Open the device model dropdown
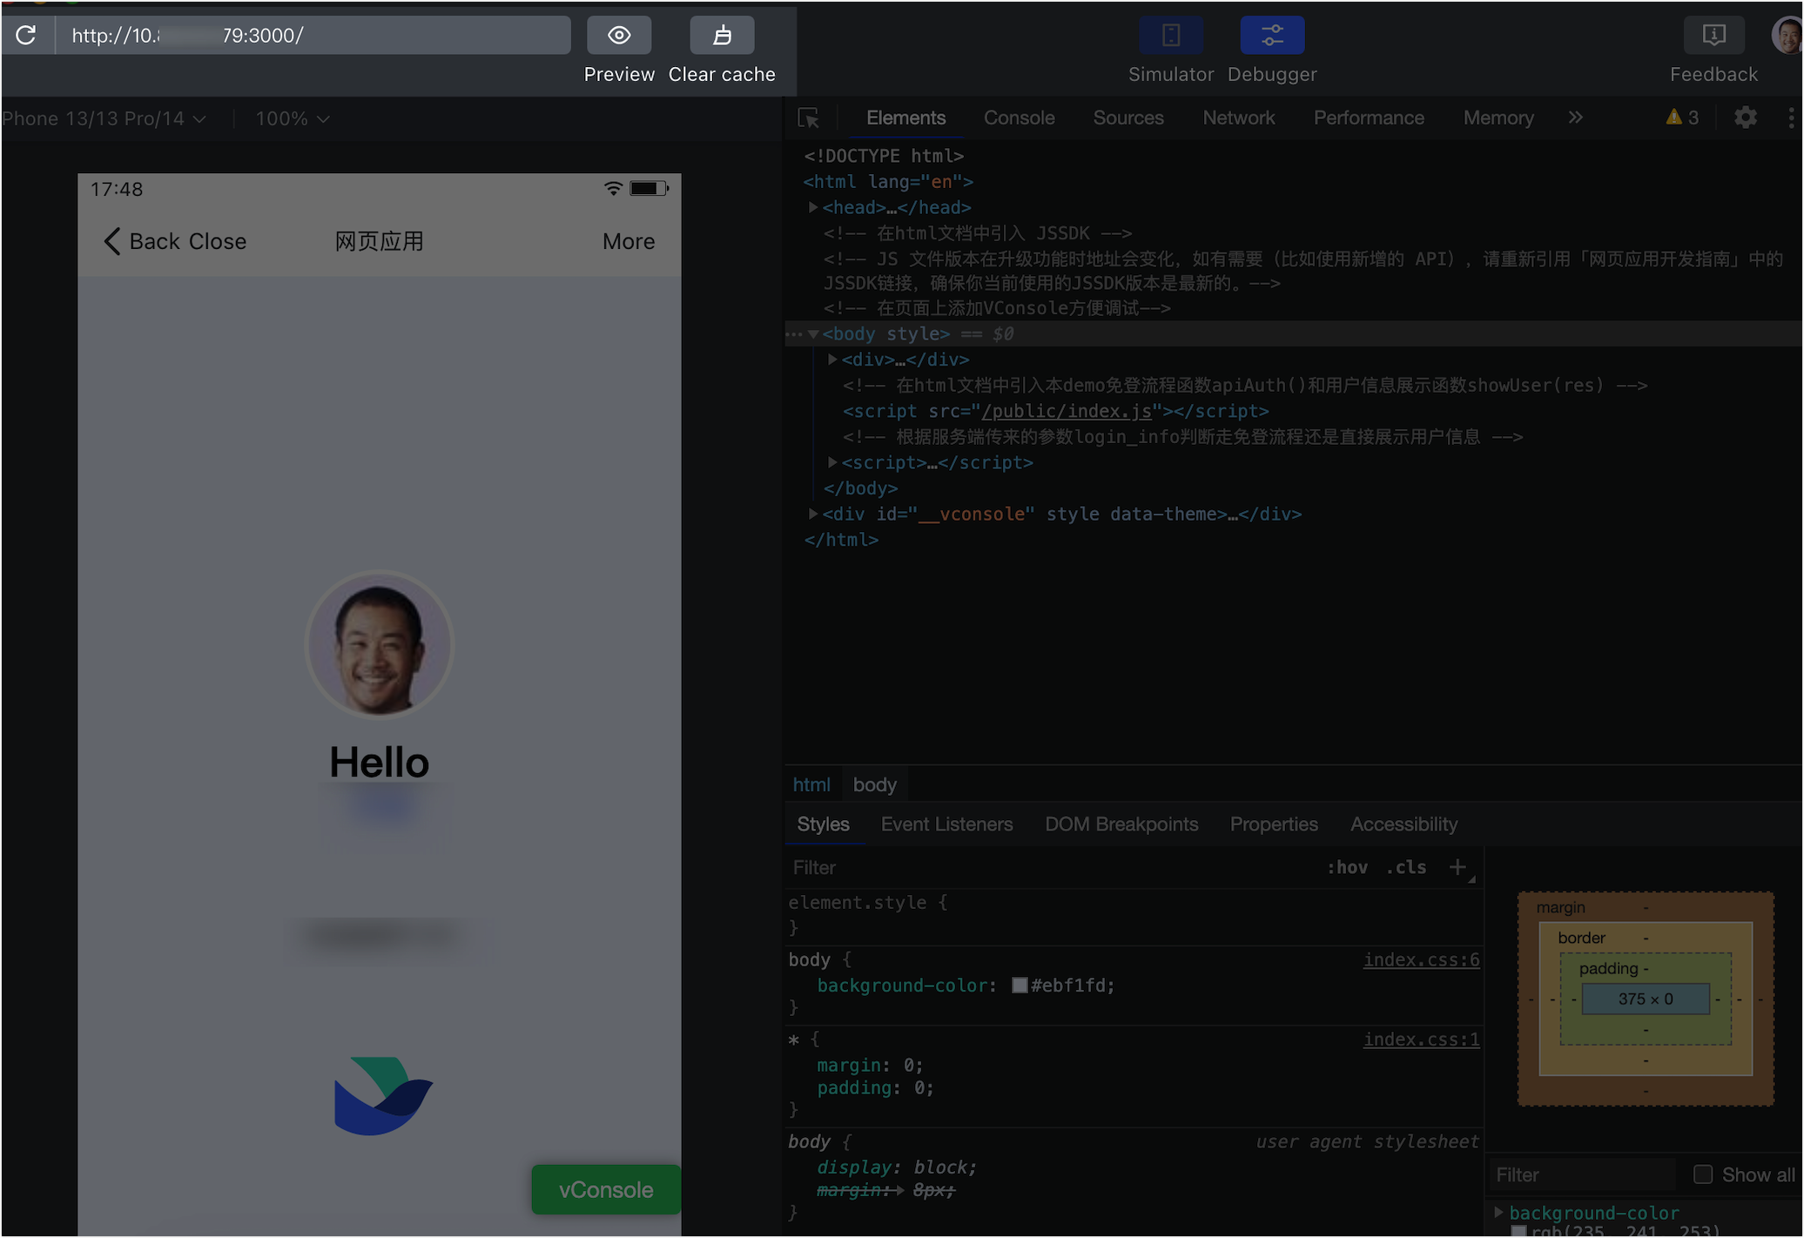The height and width of the screenshot is (1238, 1804). click(x=103, y=118)
